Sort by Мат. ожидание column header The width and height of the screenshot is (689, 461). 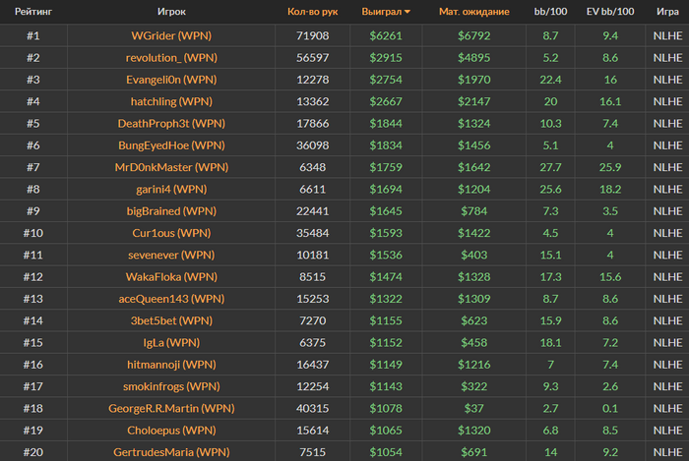click(474, 12)
